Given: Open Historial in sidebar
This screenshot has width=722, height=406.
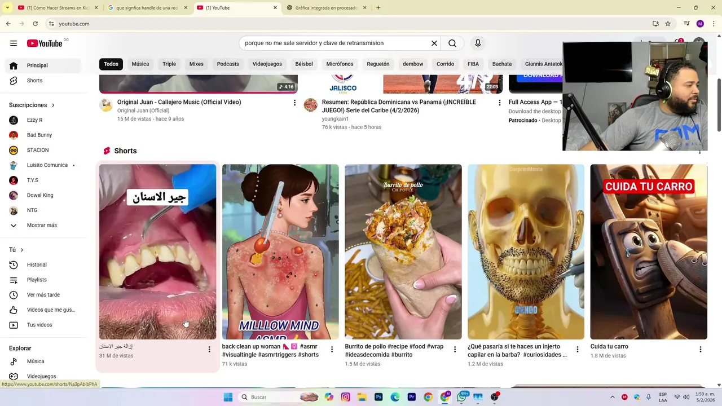Looking at the screenshot, I should pos(44,265).
